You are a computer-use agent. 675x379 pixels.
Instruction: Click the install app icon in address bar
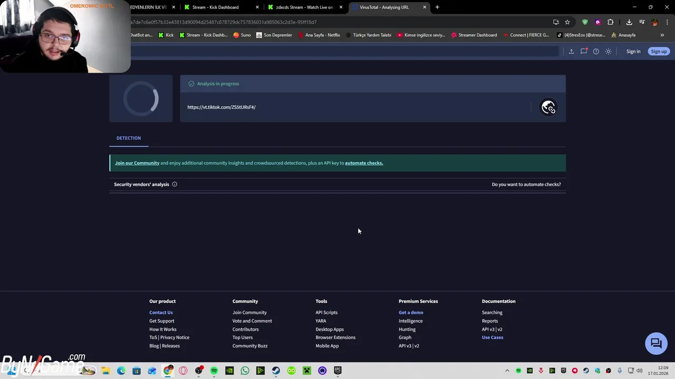click(556, 22)
